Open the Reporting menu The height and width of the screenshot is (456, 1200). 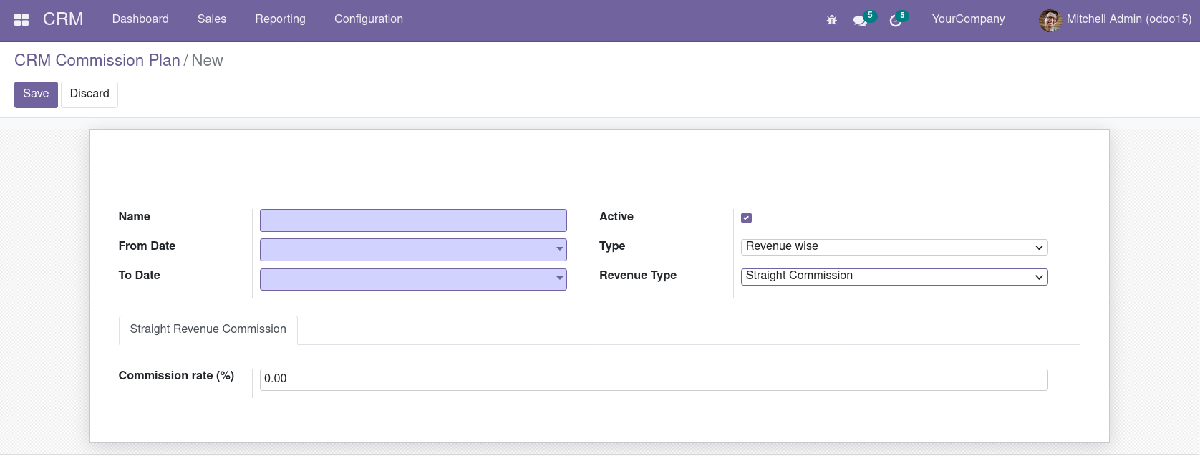pos(280,19)
